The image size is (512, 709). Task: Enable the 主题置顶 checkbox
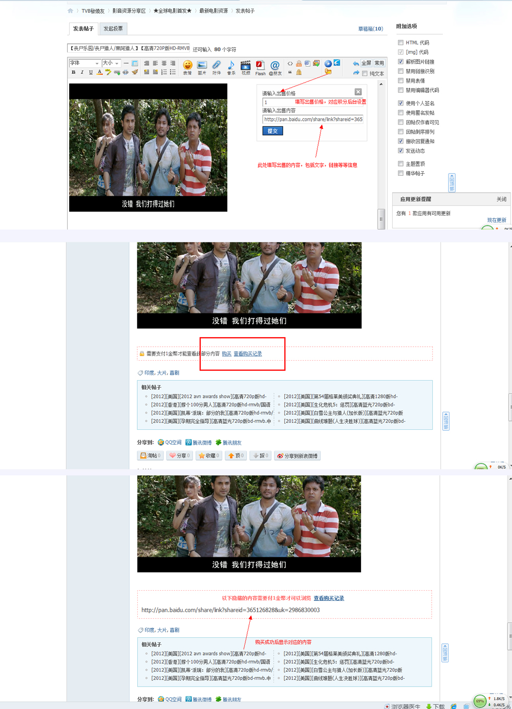tap(401, 164)
